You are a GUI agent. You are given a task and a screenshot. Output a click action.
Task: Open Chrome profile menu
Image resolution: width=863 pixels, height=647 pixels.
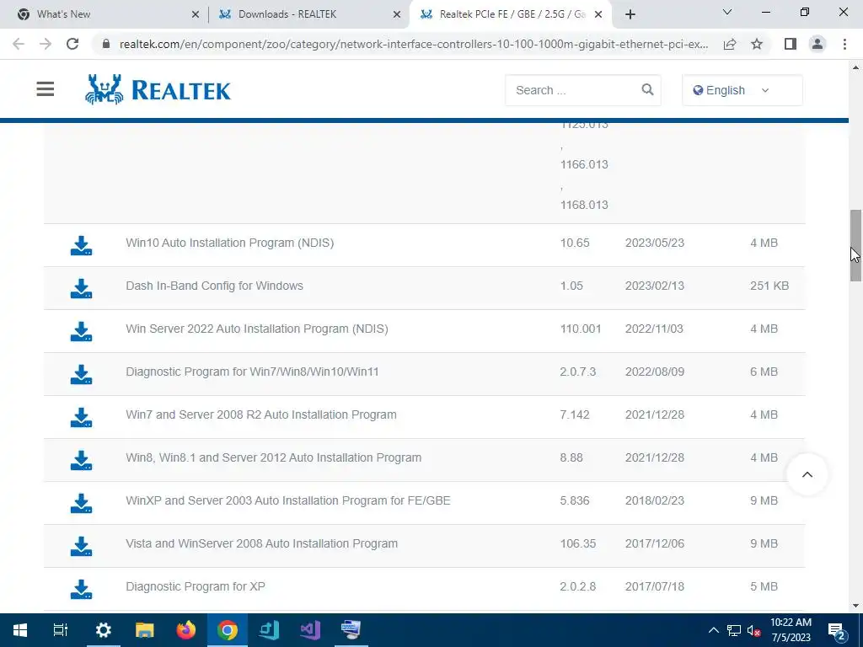coord(817,44)
